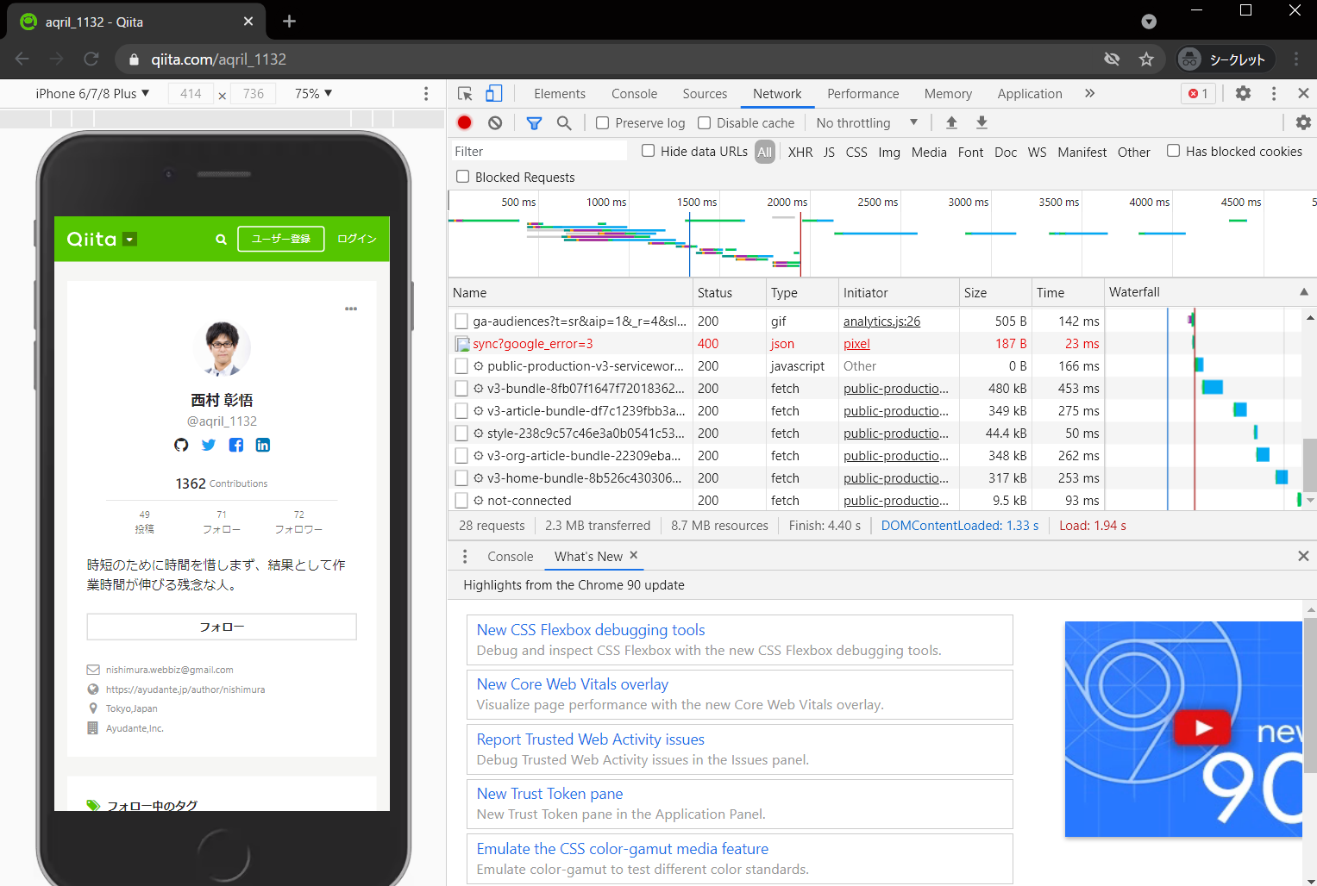This screenshot has width=1317, height=886.
Task: Click the Qiita search icon
Action: tap(221, 240)
